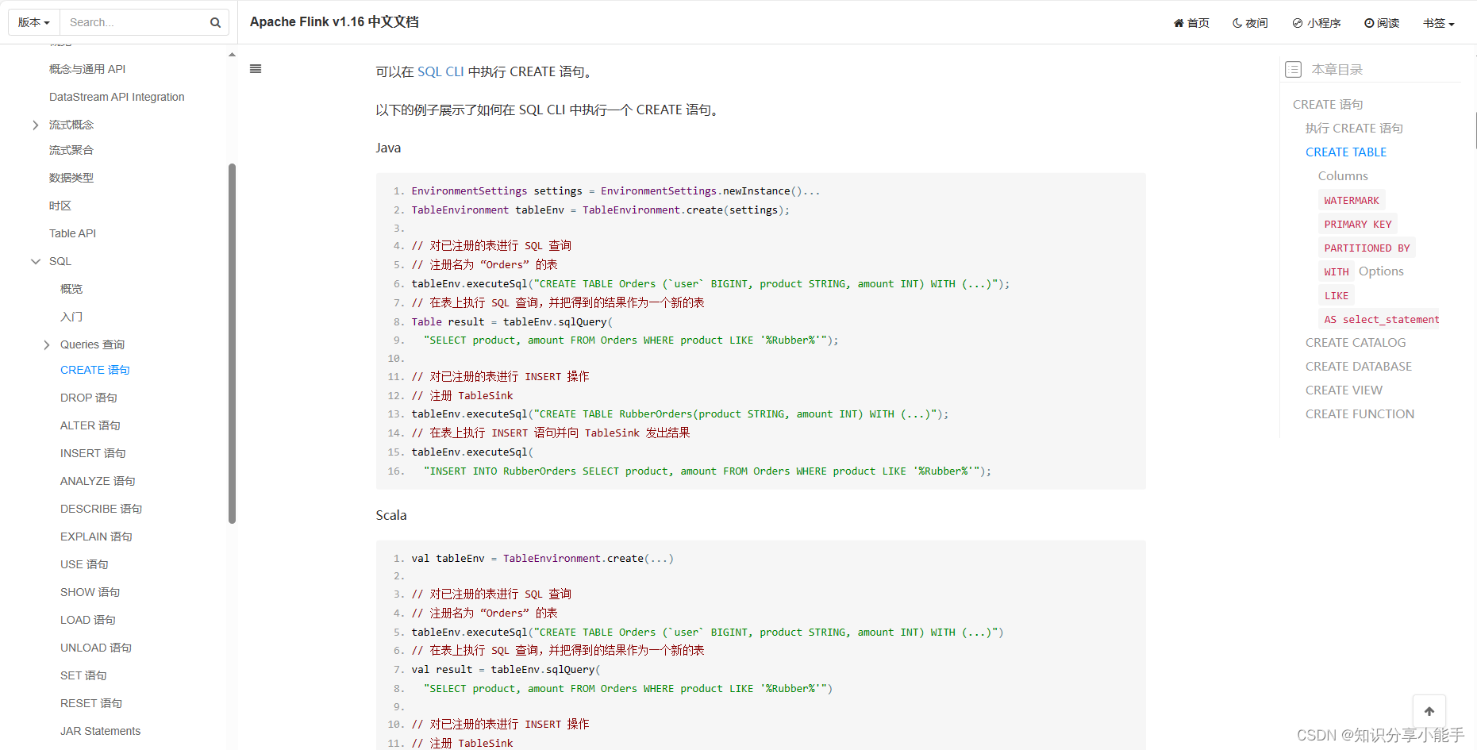The width and height of the screenshot is (1477, 750).
Task: Open SQL 入门 sidebar item
Action: [x=71, y=317]
